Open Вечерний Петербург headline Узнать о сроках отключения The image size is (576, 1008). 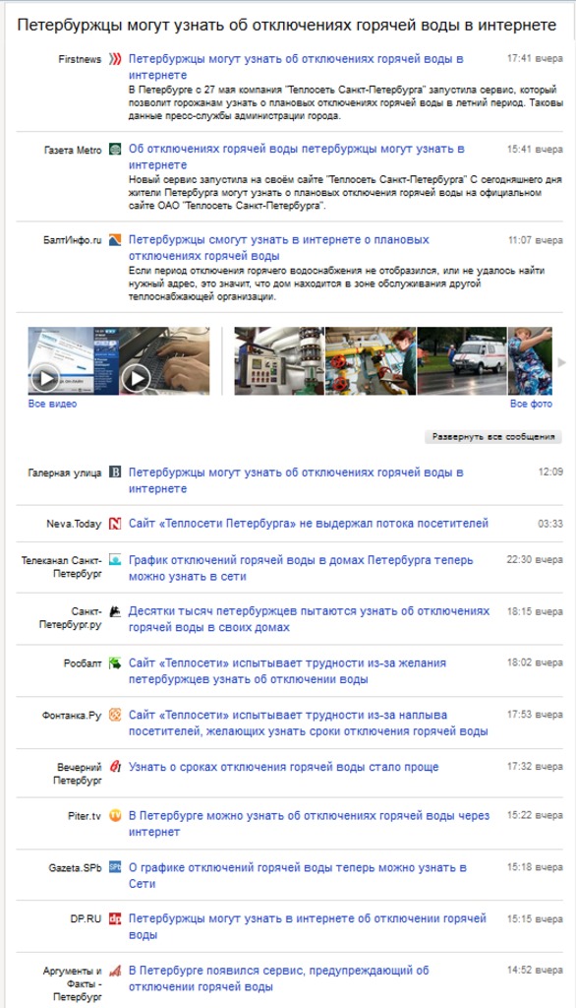[283, 767]
